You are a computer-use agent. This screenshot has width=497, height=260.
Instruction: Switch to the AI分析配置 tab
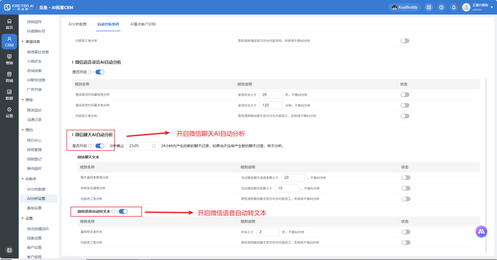77,24
